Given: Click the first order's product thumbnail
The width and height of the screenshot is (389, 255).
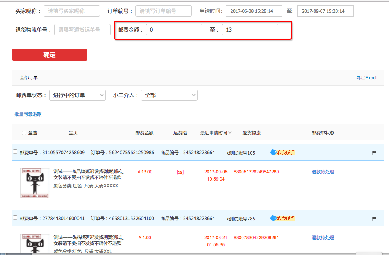Looking at the screenshot, I should [x=35, y=183].
